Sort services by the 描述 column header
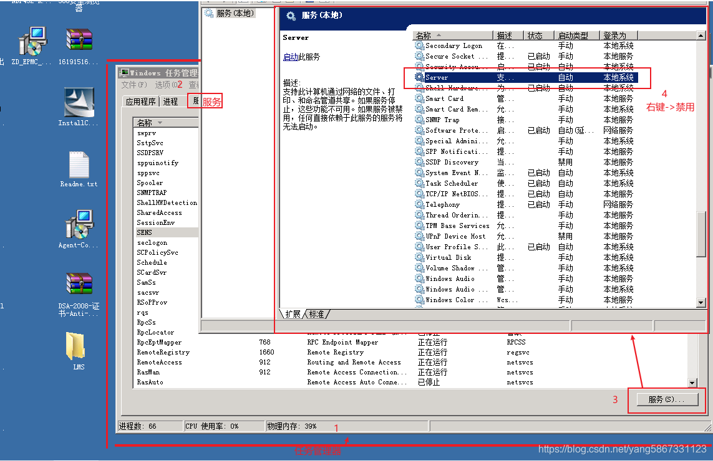This screenshot has height=461, width=713. pos(508,36)
